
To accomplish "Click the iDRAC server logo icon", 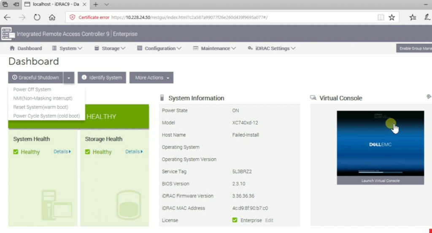I will point(7,34).
